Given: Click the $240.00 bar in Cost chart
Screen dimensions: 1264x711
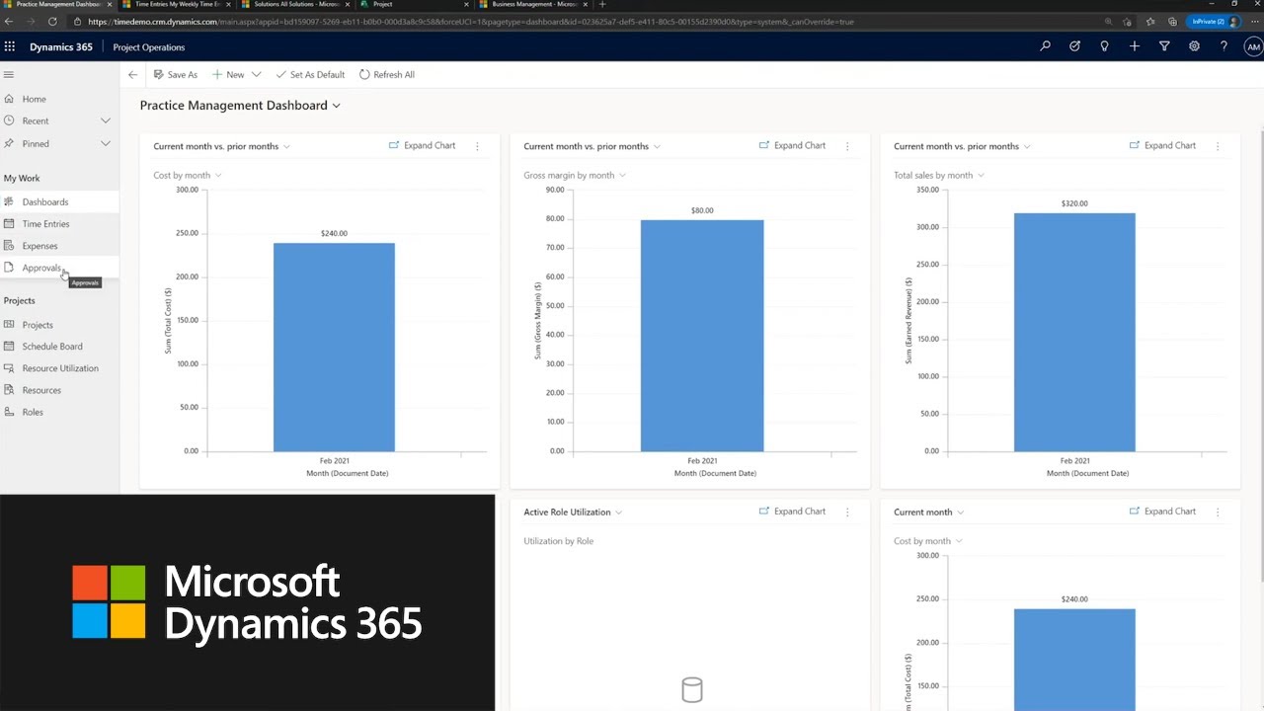Looking at the screenshot, I should pyautogui.click(x=334, y=347).
